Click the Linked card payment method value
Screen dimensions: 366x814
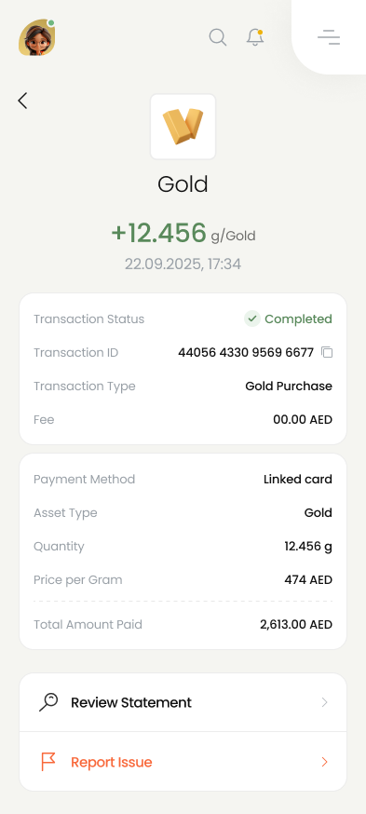click(298, 479)
